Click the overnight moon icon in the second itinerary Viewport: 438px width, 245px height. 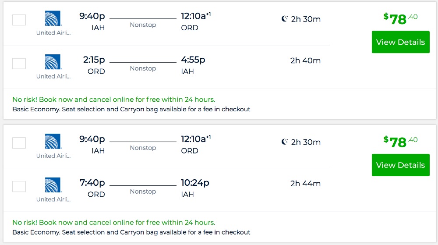285,142
